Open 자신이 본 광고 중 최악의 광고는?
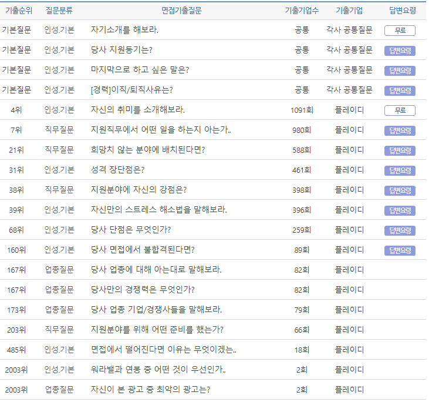 (x=150, y=390)
